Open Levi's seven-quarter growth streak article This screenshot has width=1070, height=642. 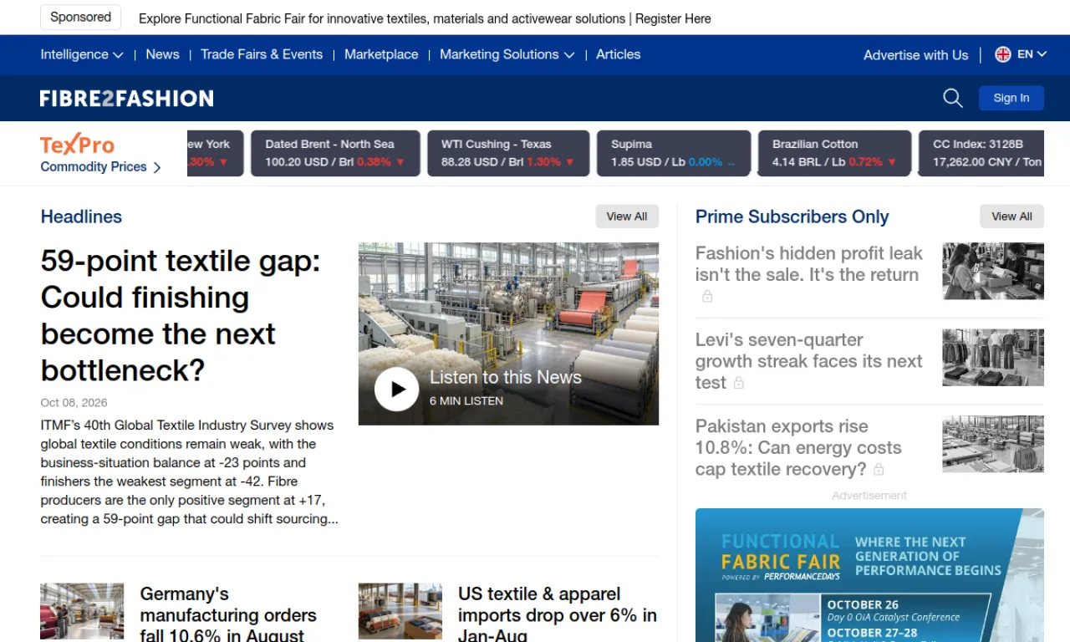[809, 361]
